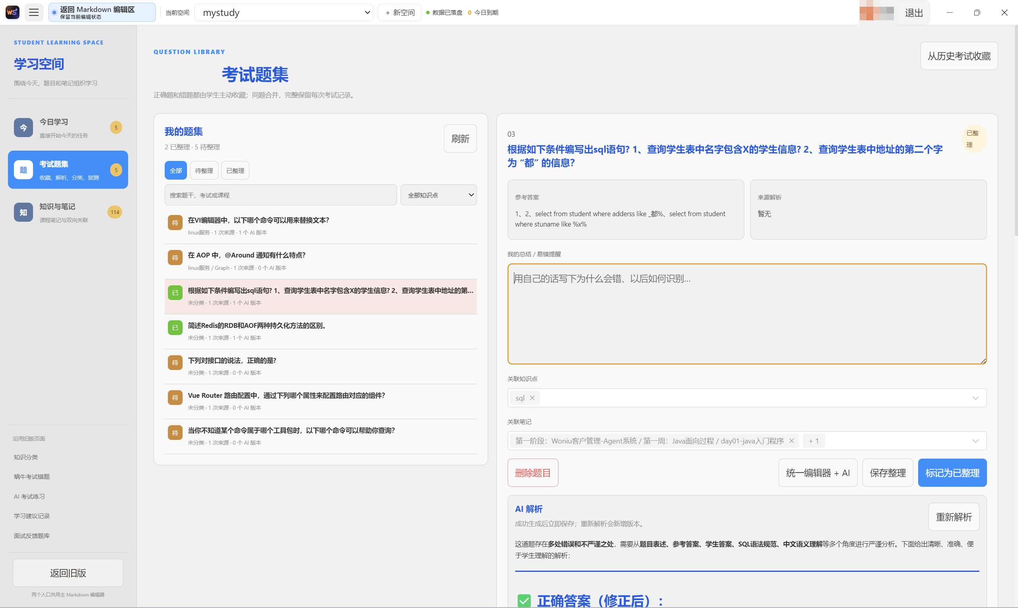Click the 我的总结 / 易错提醒 text area
1018x608 pixels.
click(747, 314)
